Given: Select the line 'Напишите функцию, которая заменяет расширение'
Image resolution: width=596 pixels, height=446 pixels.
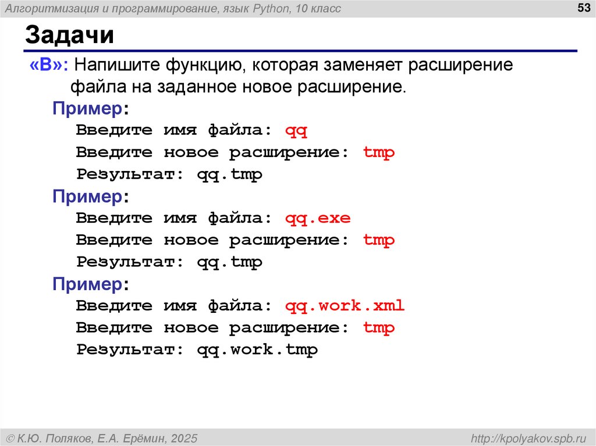Looking at the screenshot, I should coord(293,65).
